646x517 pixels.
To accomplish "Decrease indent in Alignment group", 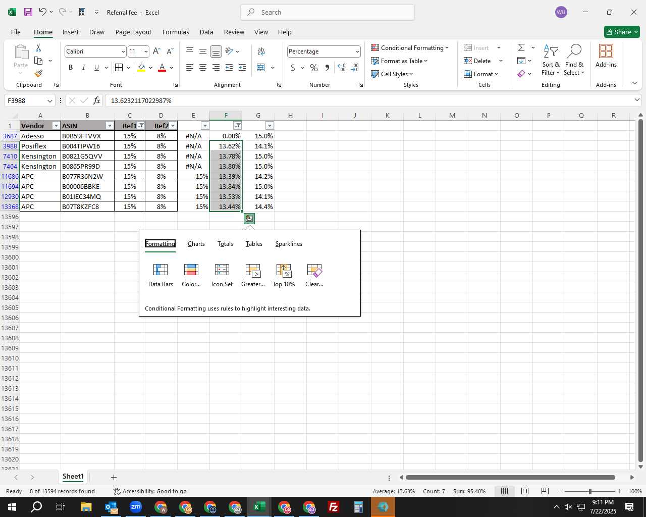I will pyautogui.click(x=229, y=68).
